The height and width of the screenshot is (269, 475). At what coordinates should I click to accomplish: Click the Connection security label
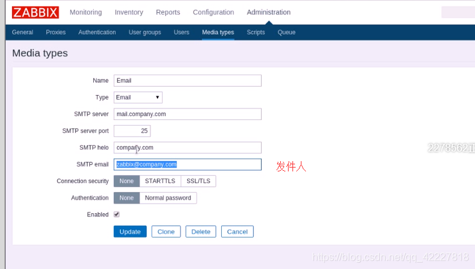tap(83, 181)
